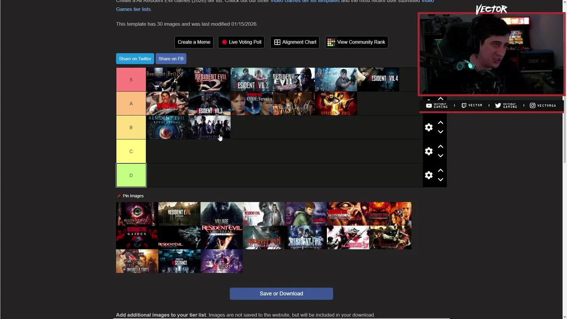Screen dimensions: 567x319
Task: Click the Community Rank colored-tiles icon
Action: click(x=331, y=42)
